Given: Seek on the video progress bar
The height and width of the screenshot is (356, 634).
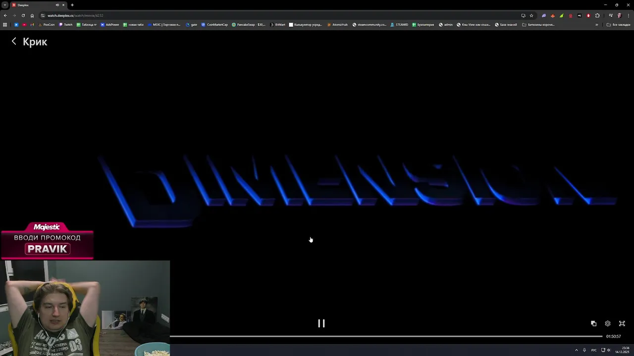Looking at the screenshot, I should 386,336.
